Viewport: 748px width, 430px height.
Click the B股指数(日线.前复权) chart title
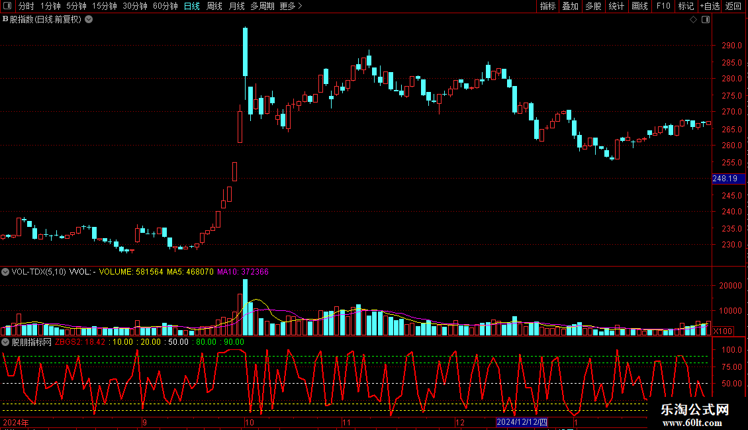pos(42,20)
